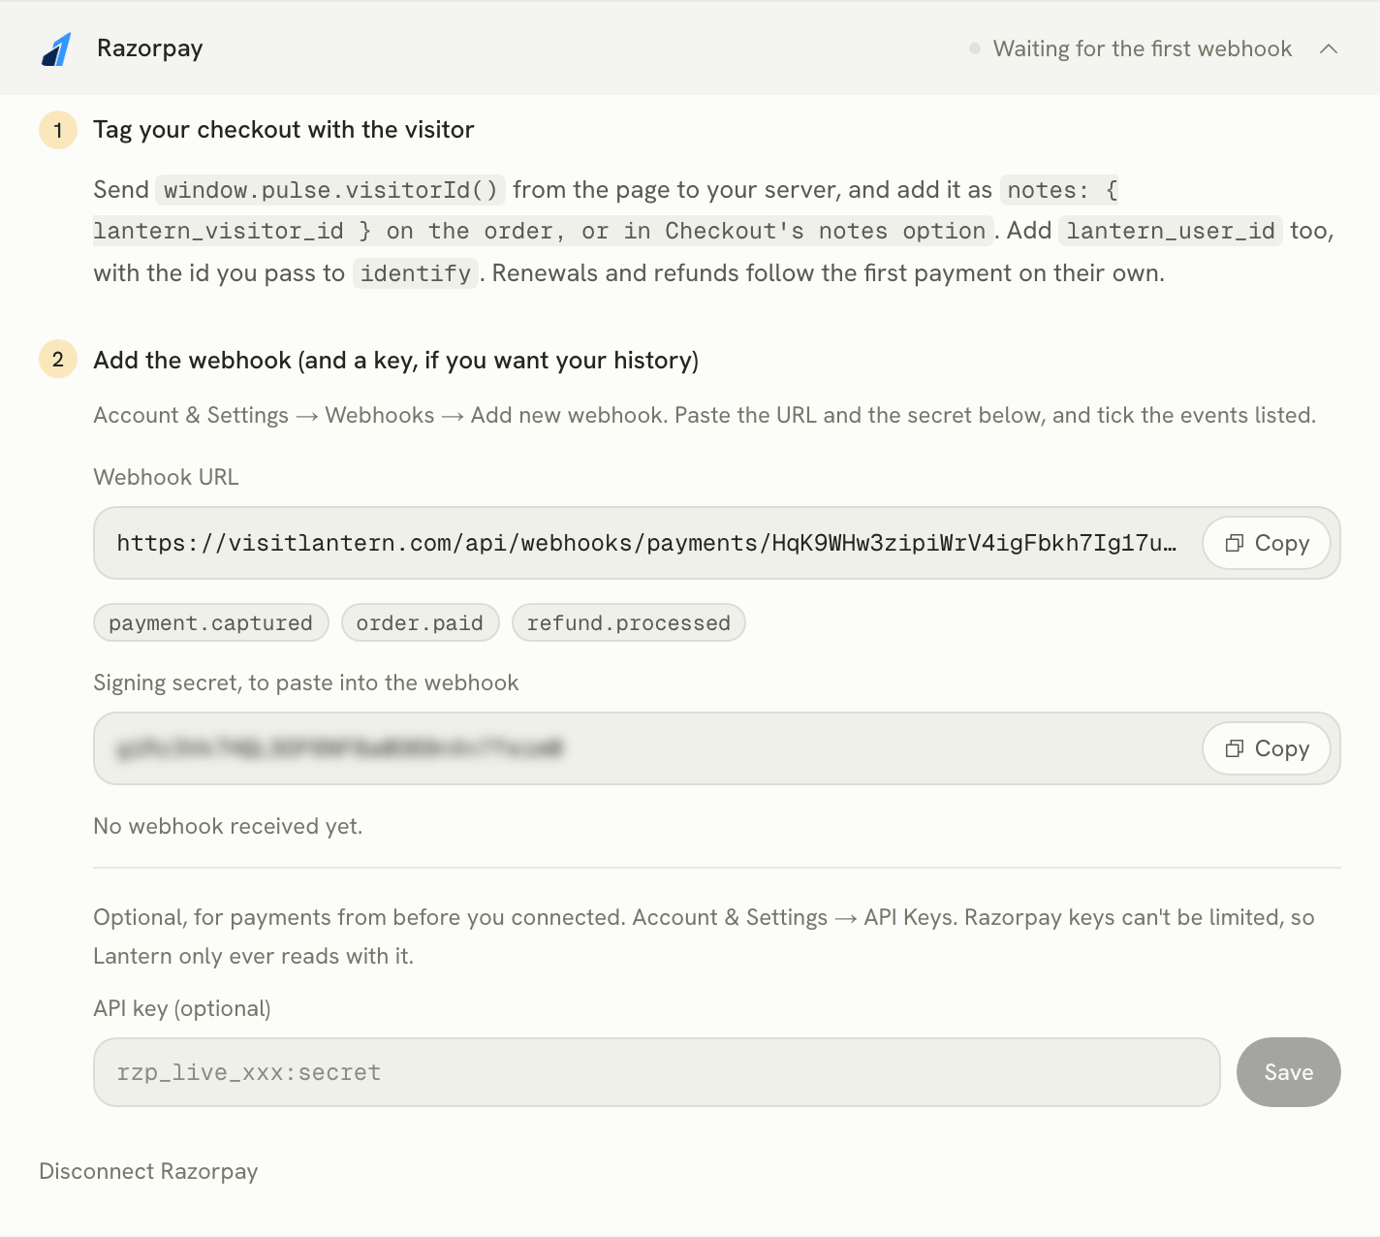Click 'Signing secret, to paste into the webhook' label
1380x1237 pixels.
[306, 682]
